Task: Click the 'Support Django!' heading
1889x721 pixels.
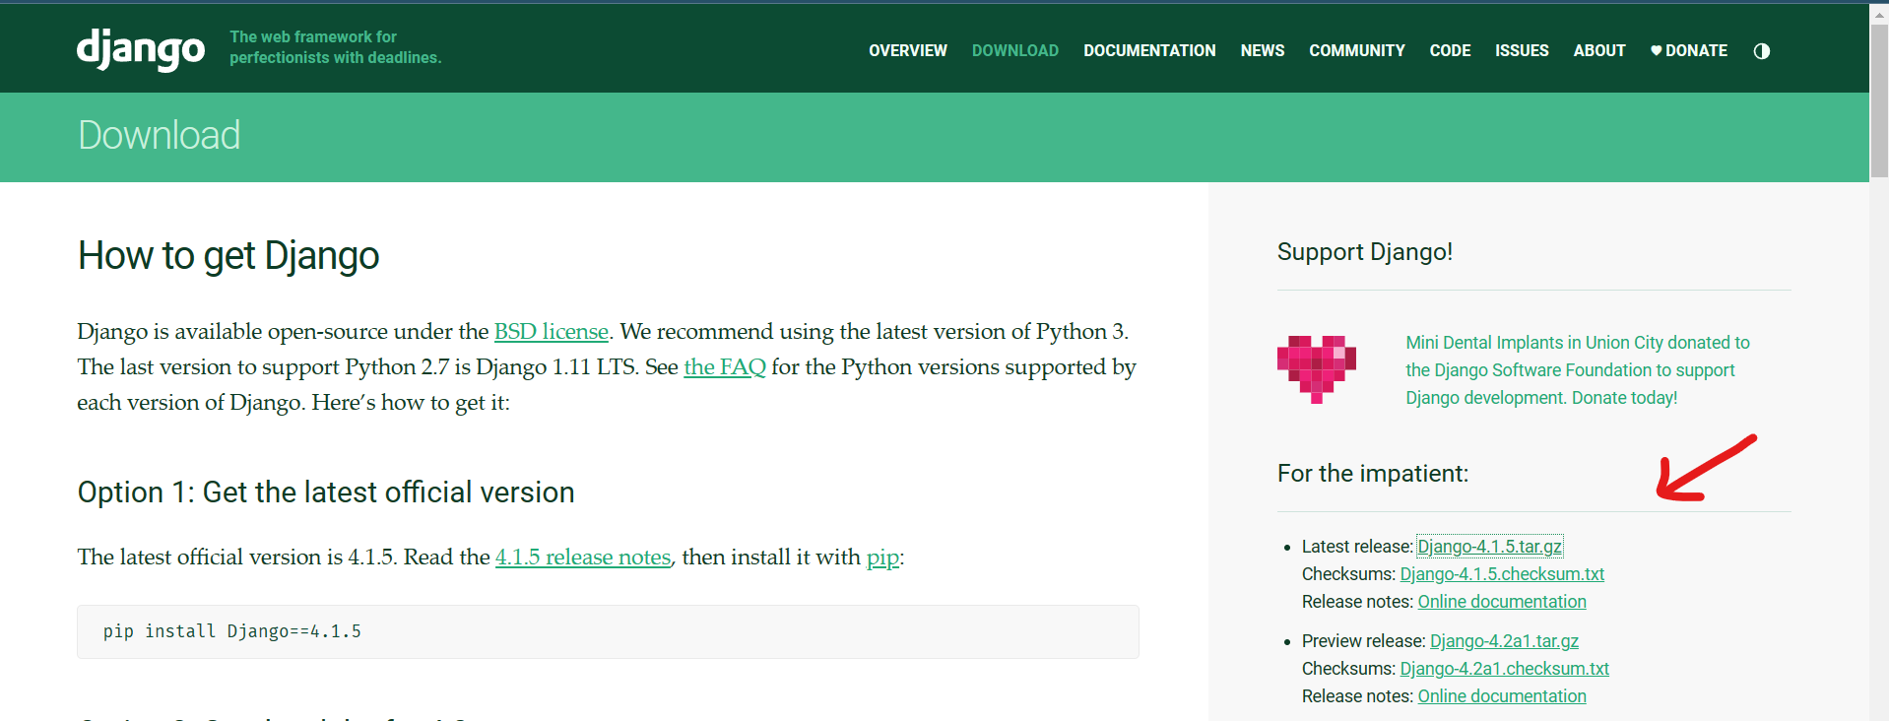Action: [1365, 252]
